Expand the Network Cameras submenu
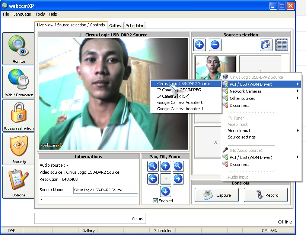This screenshot has width=306, height=235. 261,91
